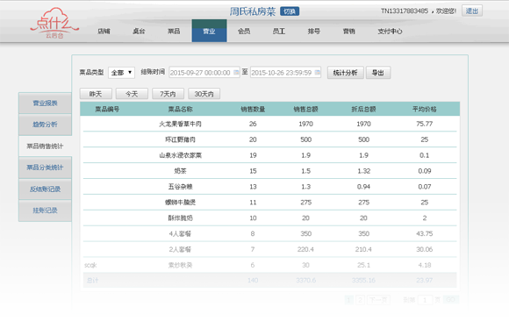Screen dimensions: 509x321
Task: Click the 折后总额 column header
Action: coord(363,109)
